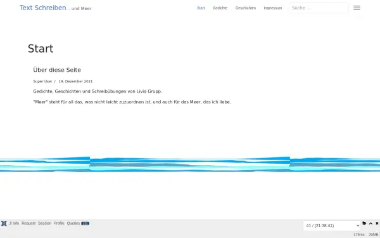
Task: Click the date 19. Dezember 2021
Action: point(75,81)
